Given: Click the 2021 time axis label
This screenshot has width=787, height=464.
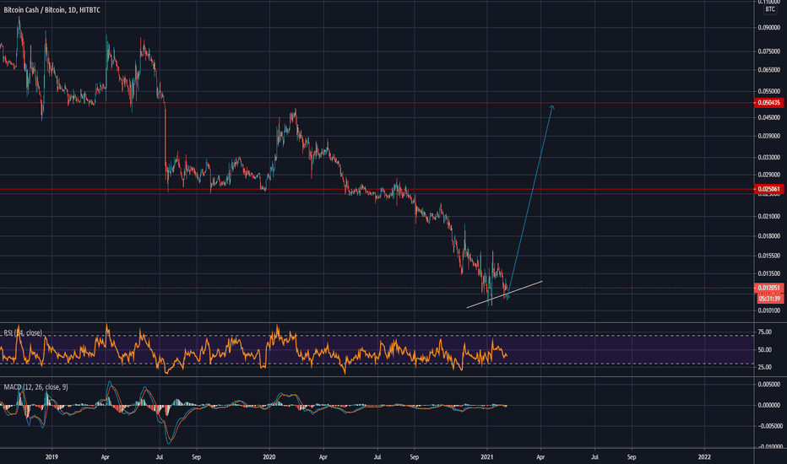Looking at the screenshot, I should (487, 457).
